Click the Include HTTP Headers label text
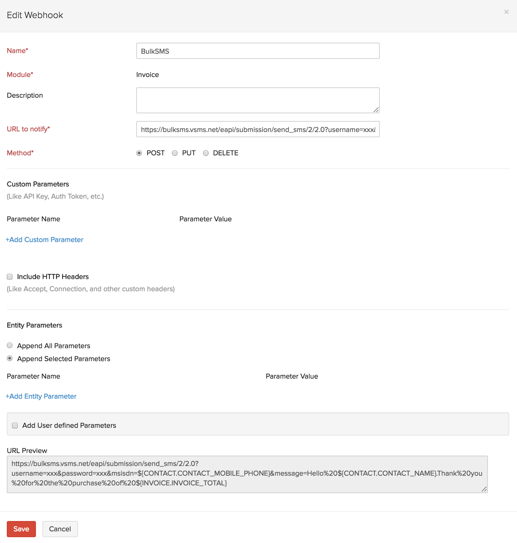The height and width of the screenshot is (543, 517). click(53, 277)
